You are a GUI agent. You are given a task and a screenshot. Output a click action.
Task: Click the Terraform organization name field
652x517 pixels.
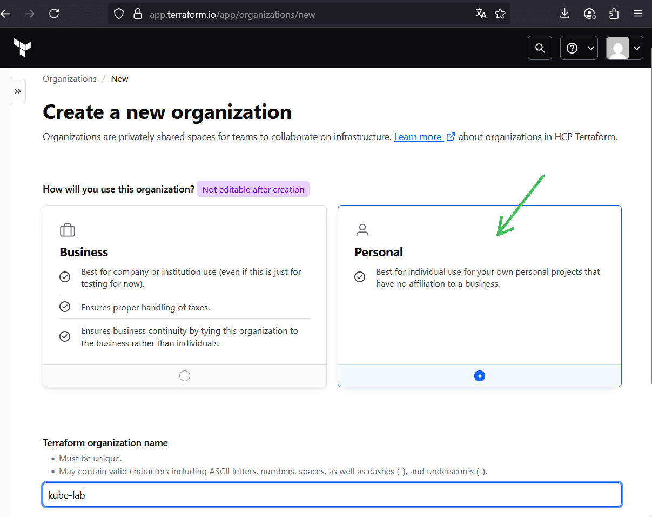point(332,495)
